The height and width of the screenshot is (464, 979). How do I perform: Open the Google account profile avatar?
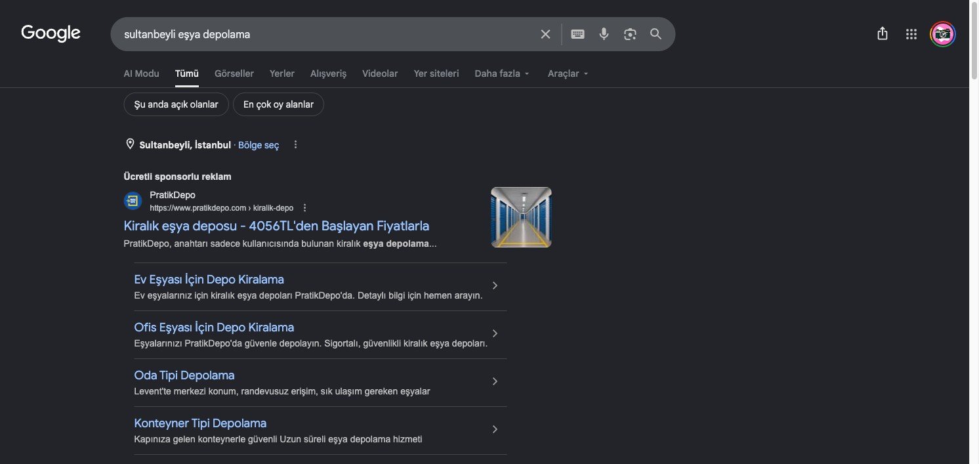(942, 34)
